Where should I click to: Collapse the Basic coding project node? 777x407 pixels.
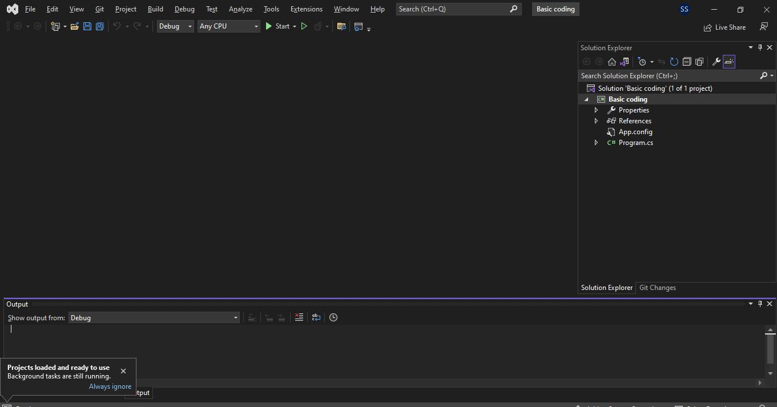tap(586, 99)
